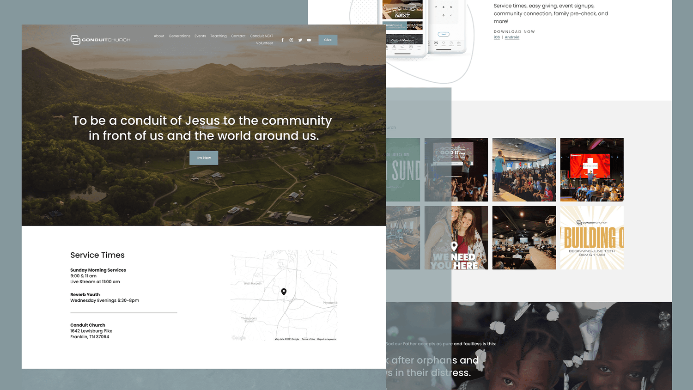
Task: Follow the Android download link
Action: click(x=512, y=37)
